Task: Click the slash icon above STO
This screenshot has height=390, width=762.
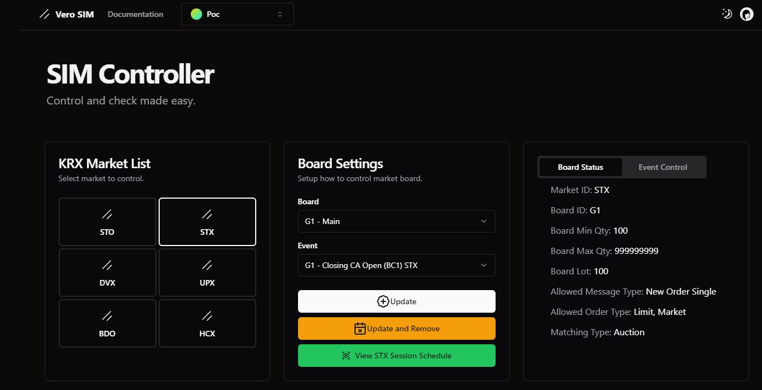Action: (107, 214)
